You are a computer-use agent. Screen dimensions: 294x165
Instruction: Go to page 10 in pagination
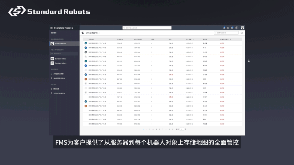click(169, 129)
